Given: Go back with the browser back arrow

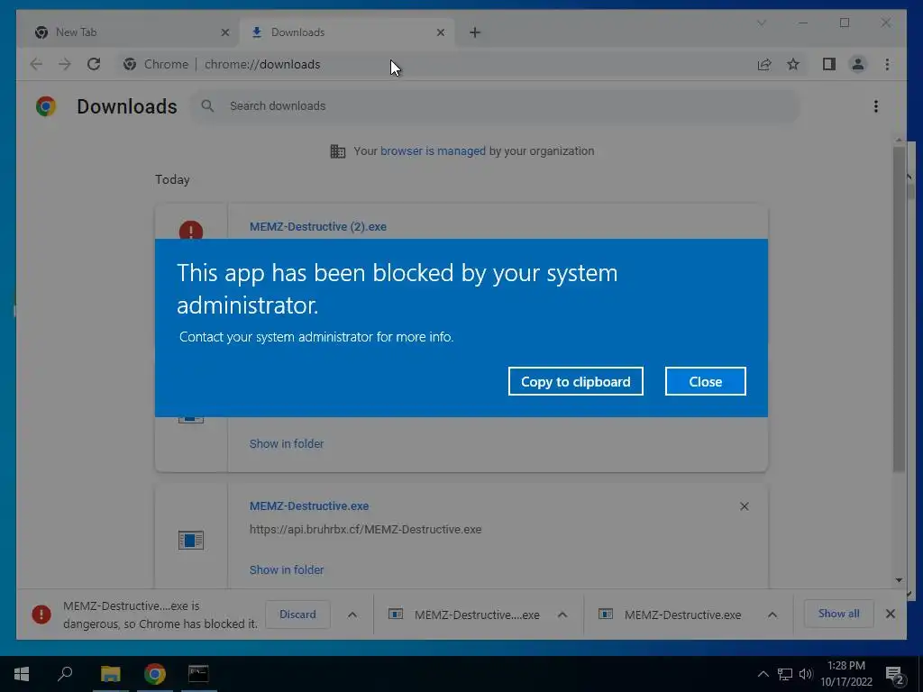Looking at the screenshot, I should pos(36,64).
